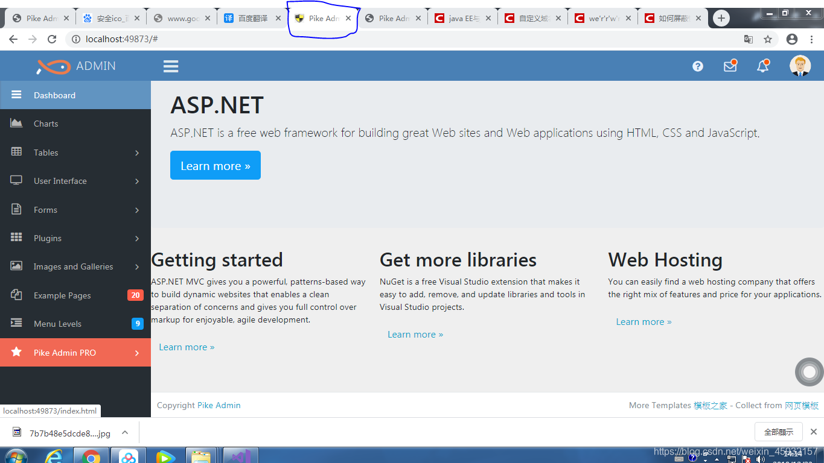The width and height of the screenshot is (824, 463).
Task: Open downloaded 7b7b48e5dcde8 jpg file
Action: (x=62, y=433)
